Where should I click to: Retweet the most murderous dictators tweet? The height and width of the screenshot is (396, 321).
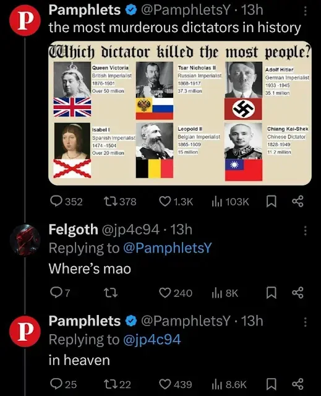point(120,202)
